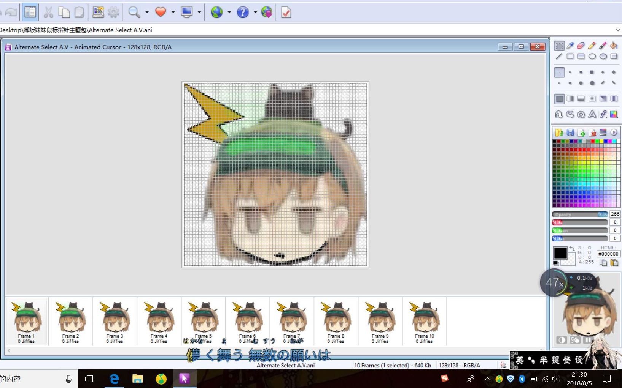Click the HTML color code field #000000
The image size is (622, 388).
pos(608,254)
